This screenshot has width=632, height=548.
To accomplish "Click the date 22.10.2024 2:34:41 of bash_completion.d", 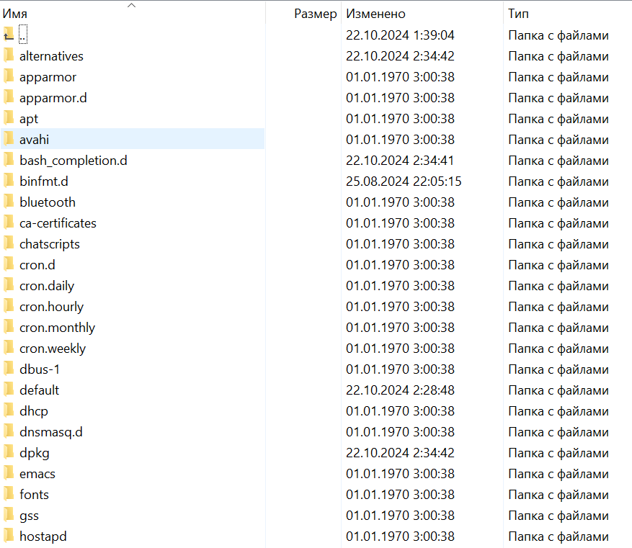I will [x=400, y=161].
